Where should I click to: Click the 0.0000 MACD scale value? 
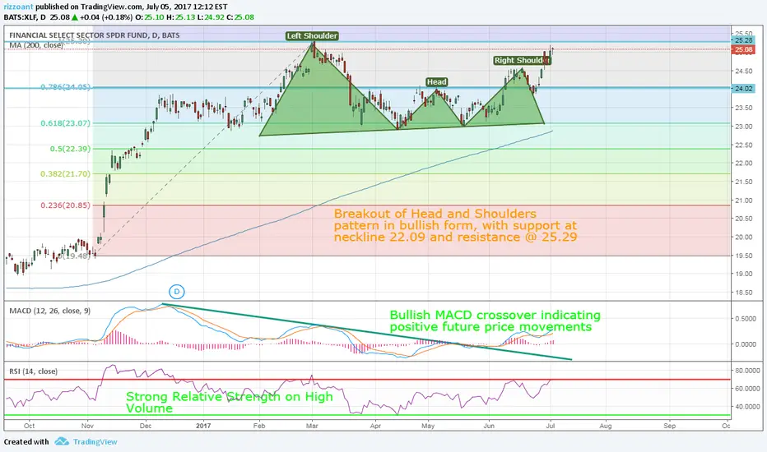[746, 344]
